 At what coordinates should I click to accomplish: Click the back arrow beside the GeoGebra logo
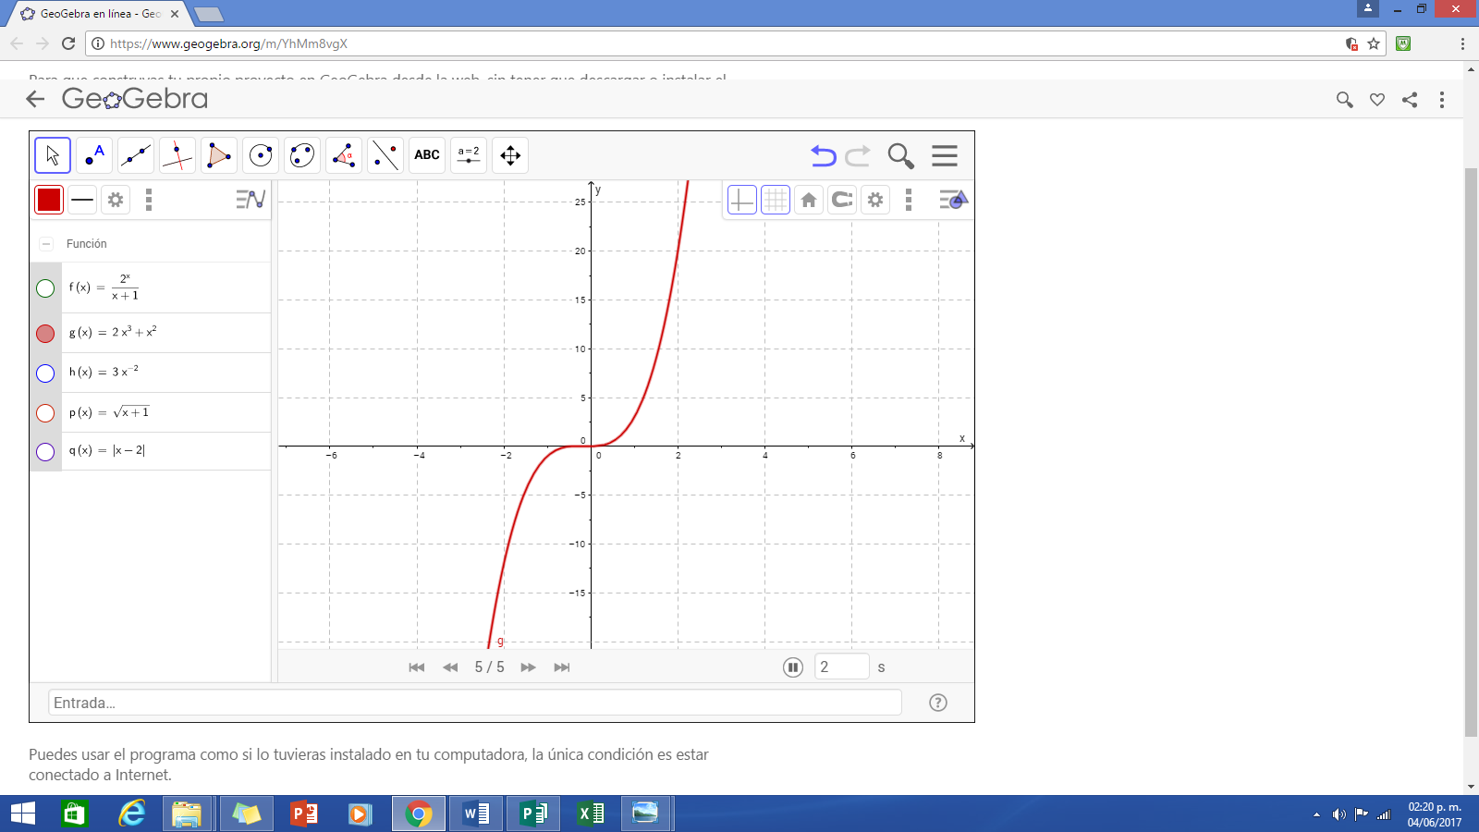(35, 98)
